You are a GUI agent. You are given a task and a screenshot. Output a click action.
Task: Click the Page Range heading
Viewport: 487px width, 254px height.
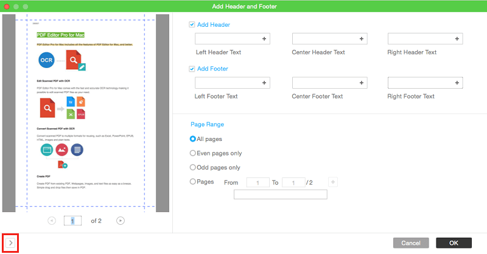point(207,125)
